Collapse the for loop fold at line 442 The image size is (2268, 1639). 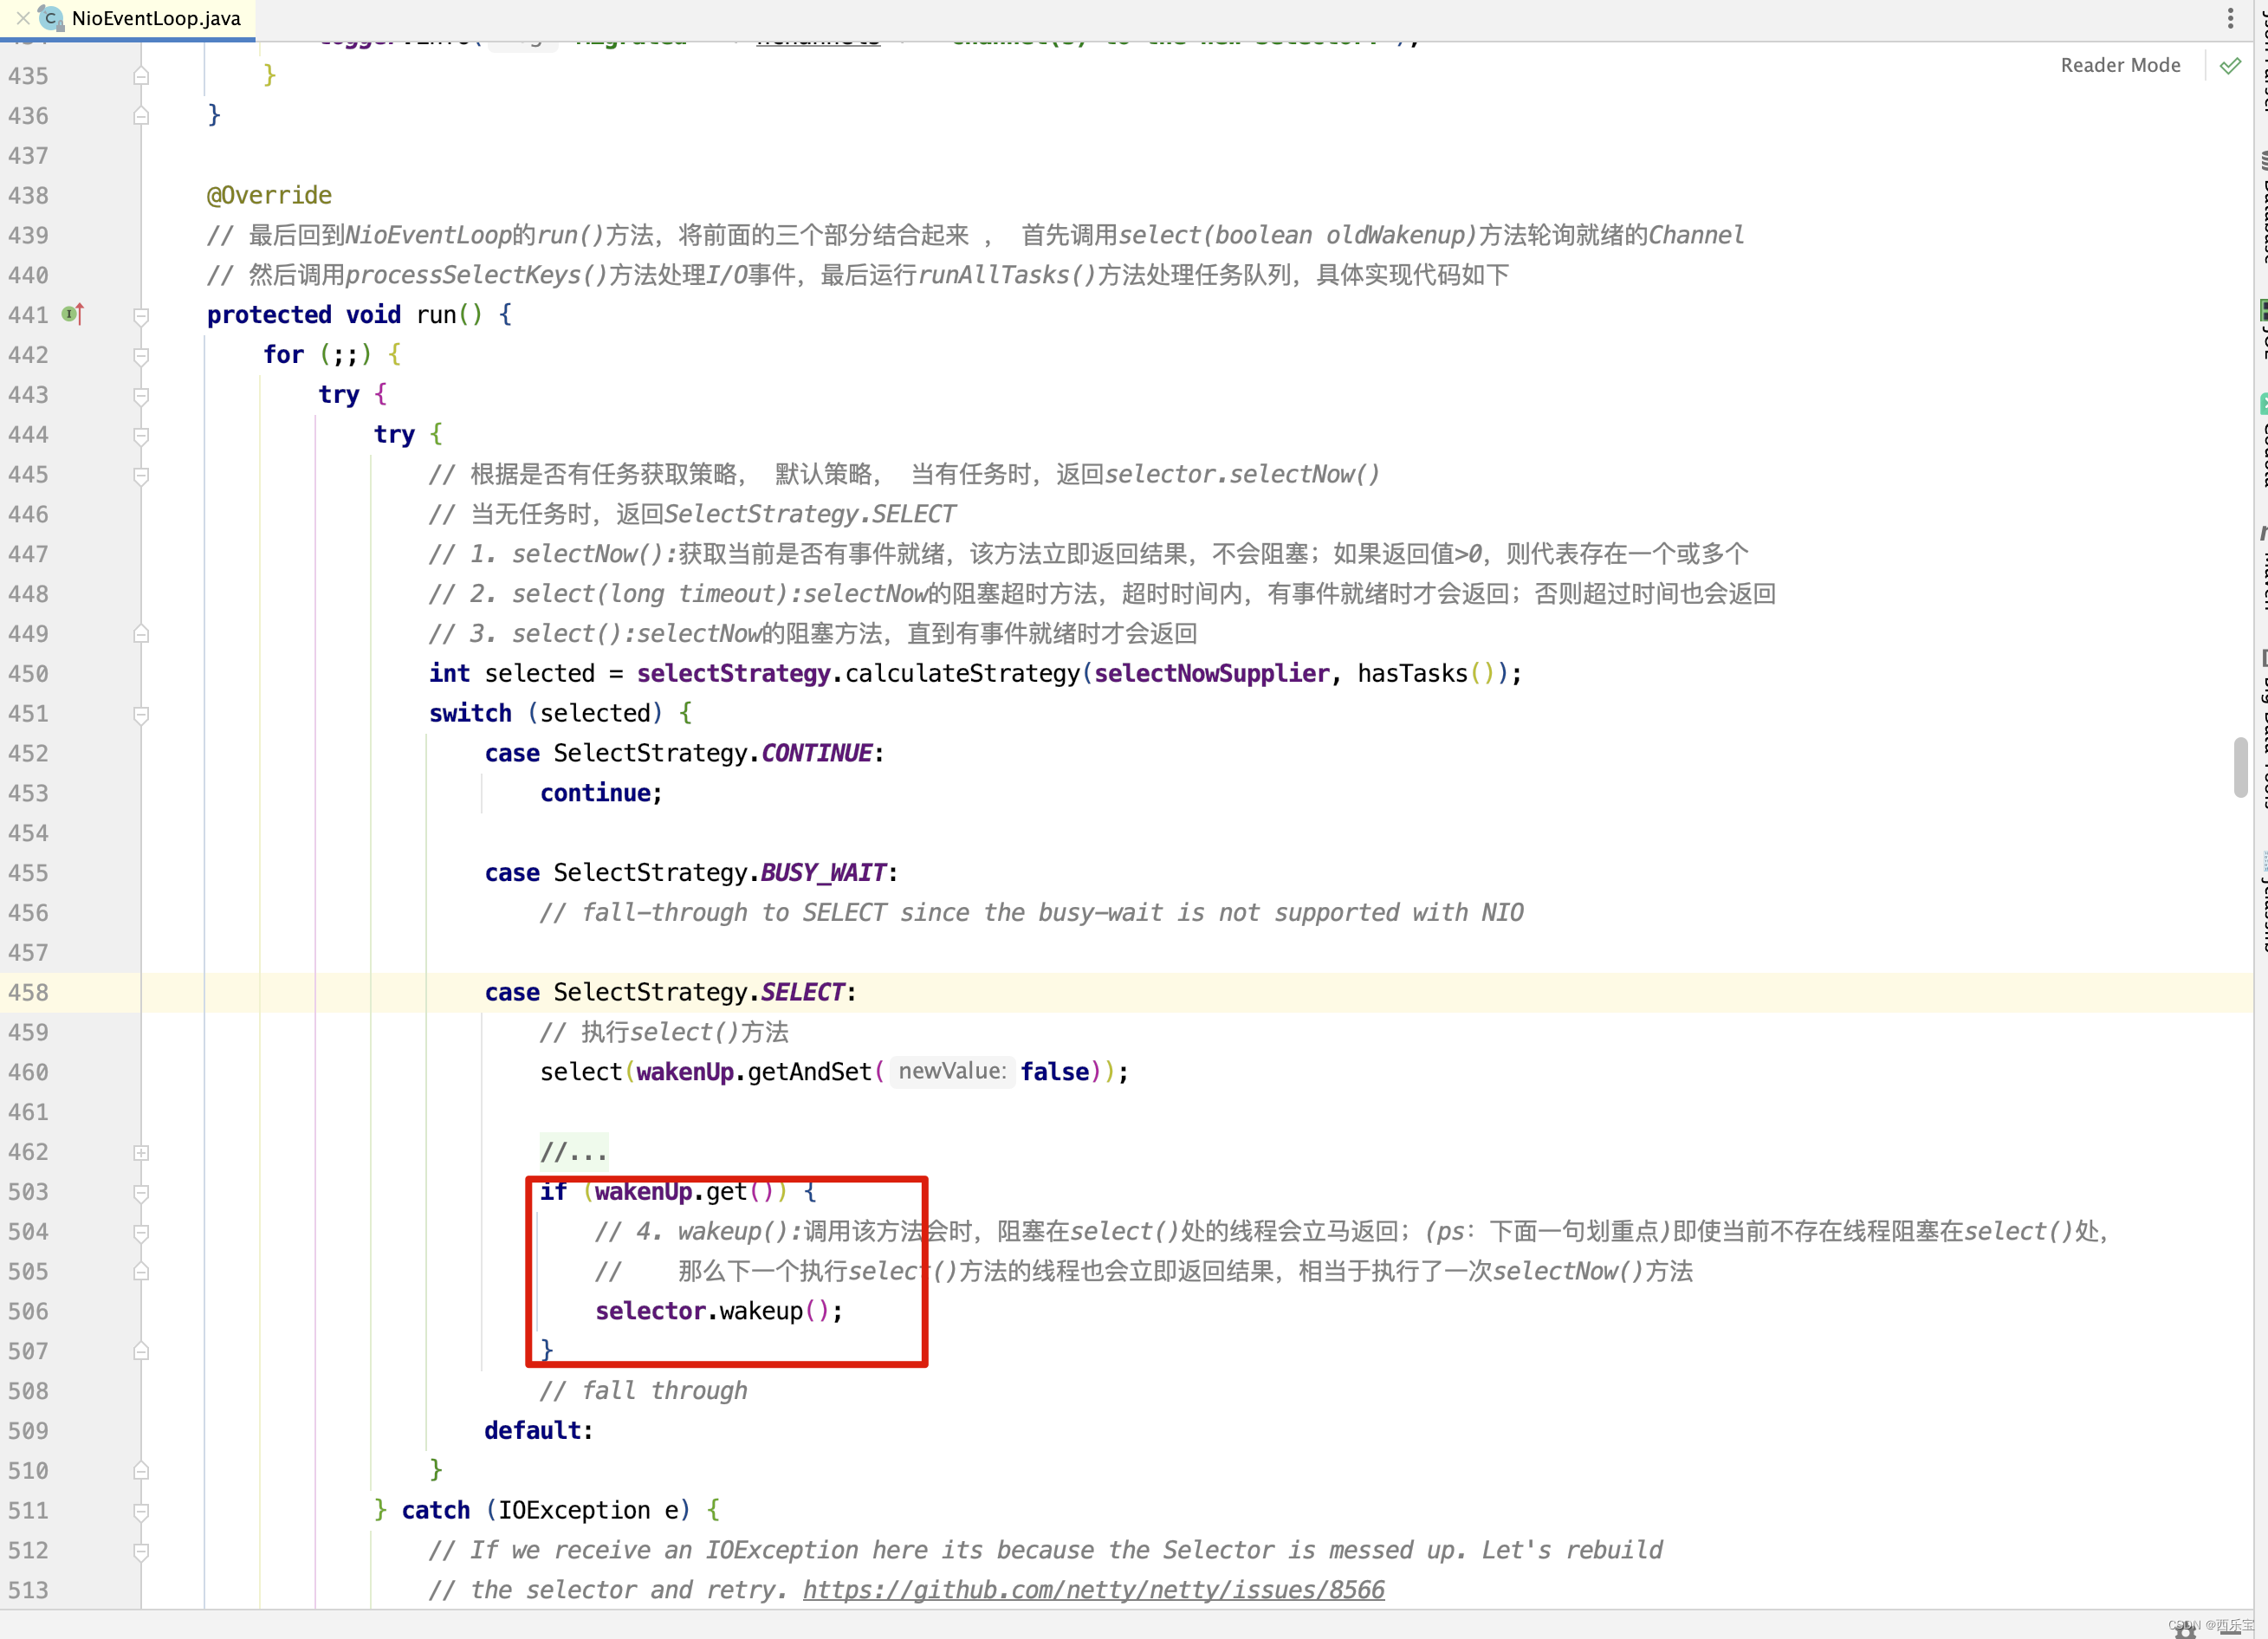pos(141,356)
